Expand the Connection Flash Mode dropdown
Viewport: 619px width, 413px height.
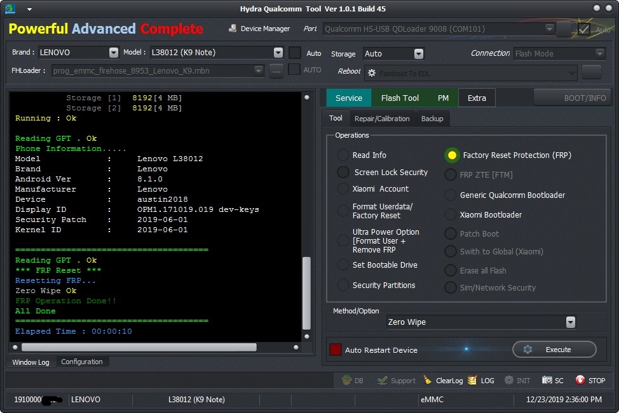[600, 53]
